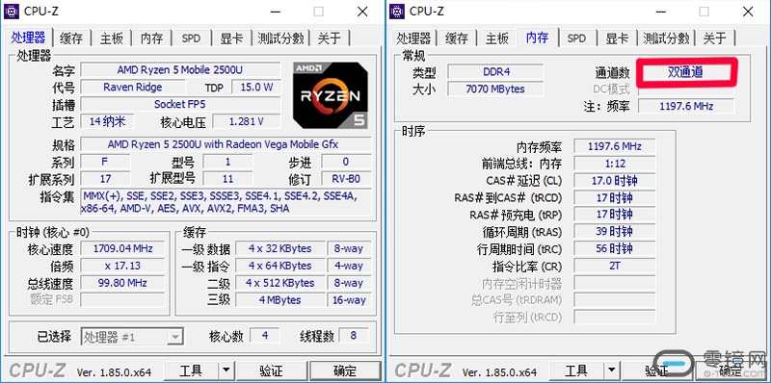Close the right CPU-Z window
This screenshot has height=383, width=771.
[x=748, y=12]
